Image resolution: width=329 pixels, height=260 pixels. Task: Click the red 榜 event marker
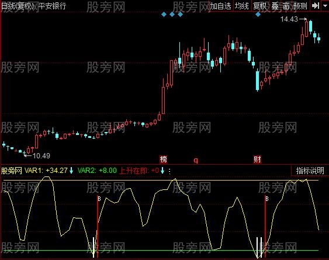[x=163, y=160]
